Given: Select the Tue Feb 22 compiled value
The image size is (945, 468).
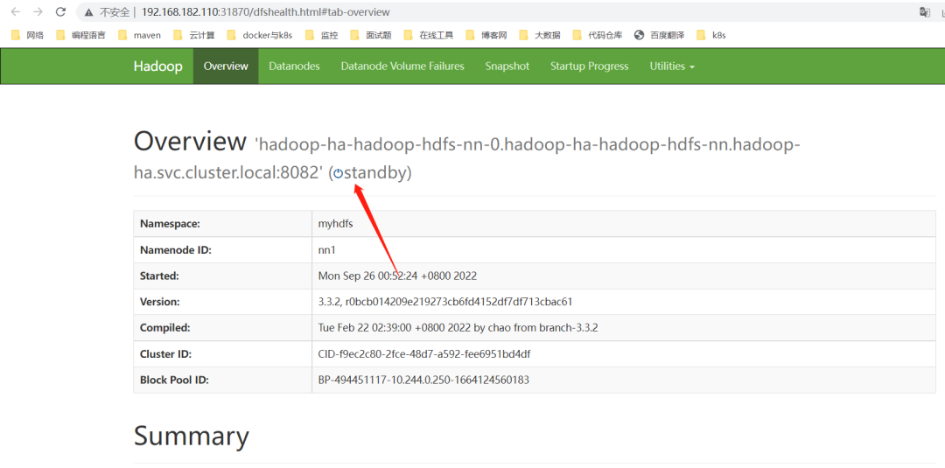Looking at the screenshot, I should coord(458,328).
